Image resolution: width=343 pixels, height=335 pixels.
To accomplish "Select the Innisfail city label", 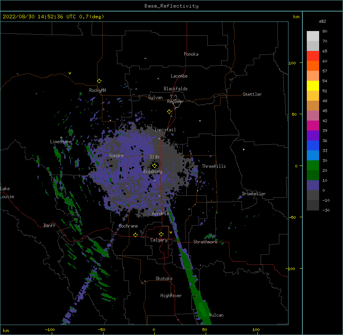I will click(x=165, y=130).
